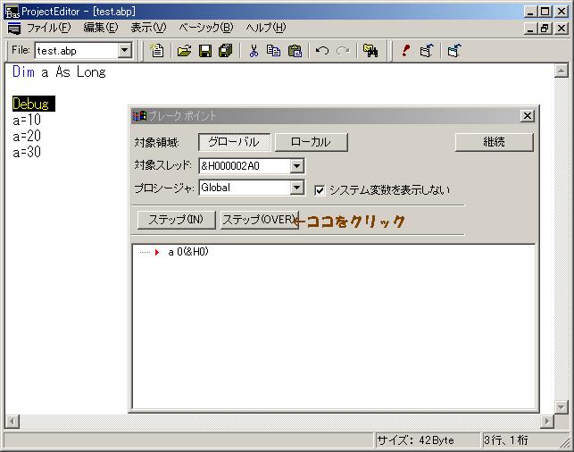Click the rightmost toolbar debug build icon
The image size is (574, 452).
tap(454, 50)
